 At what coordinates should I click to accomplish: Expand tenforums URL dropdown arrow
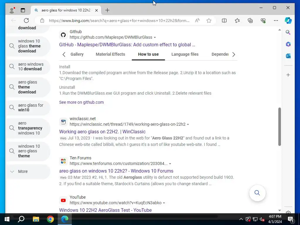pos(170,164)
